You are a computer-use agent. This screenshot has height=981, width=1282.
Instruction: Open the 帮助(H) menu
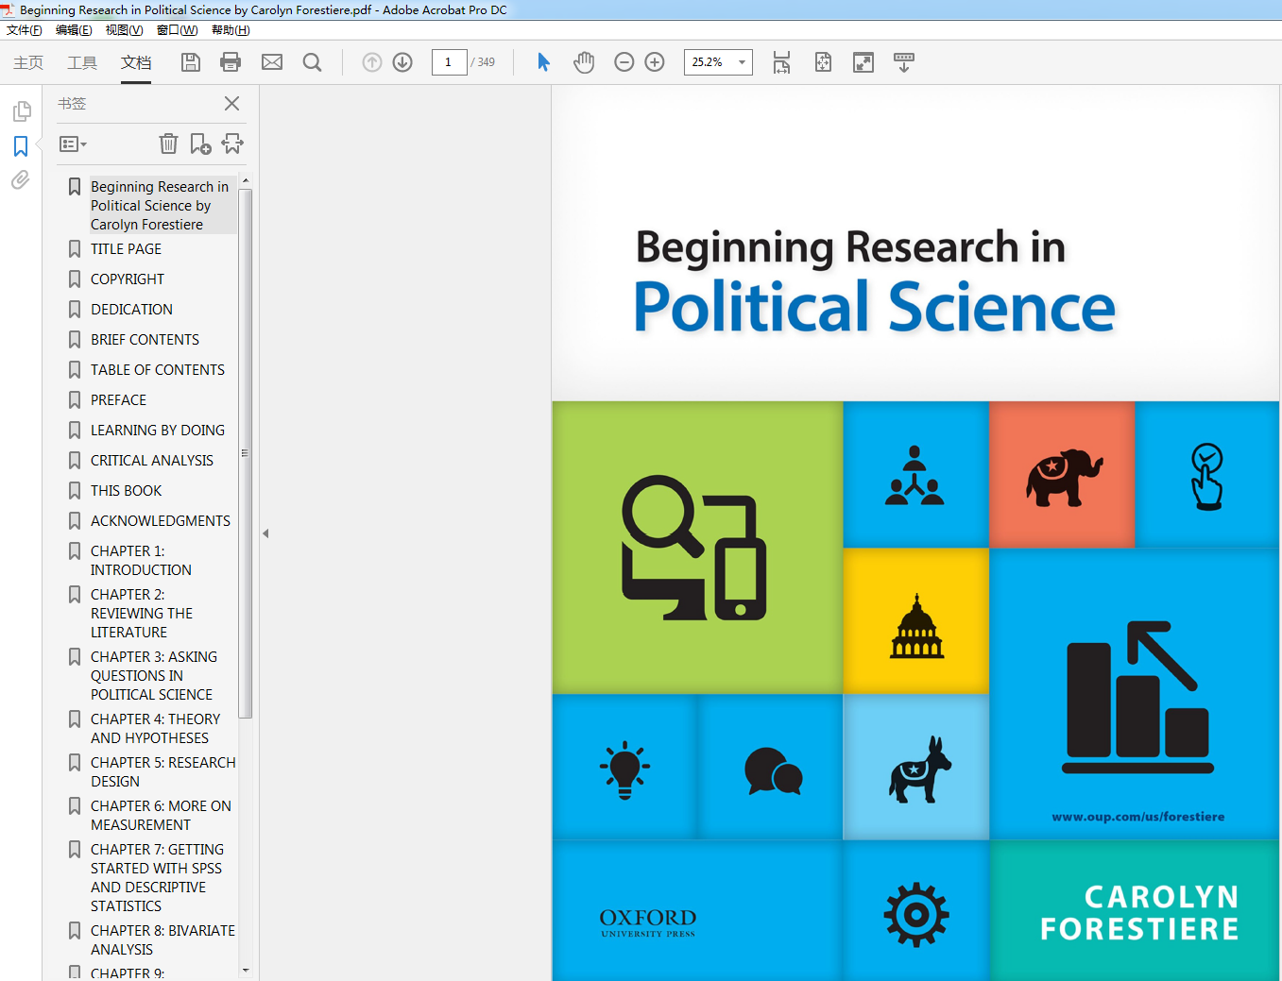(x=231, y=30)
